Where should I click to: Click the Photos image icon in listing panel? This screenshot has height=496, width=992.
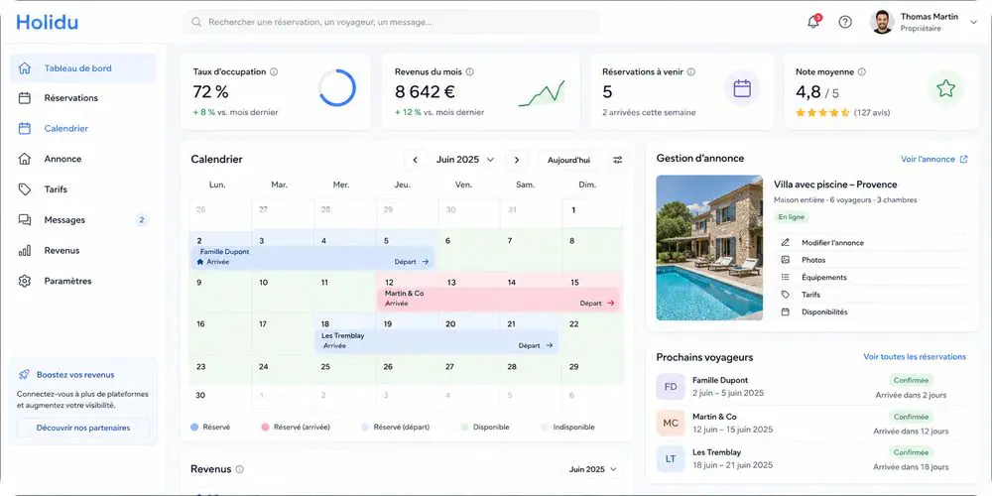tap(786, 260)
